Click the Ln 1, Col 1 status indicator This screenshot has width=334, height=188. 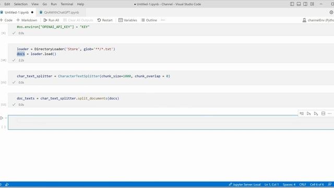(x=271, y=184)
